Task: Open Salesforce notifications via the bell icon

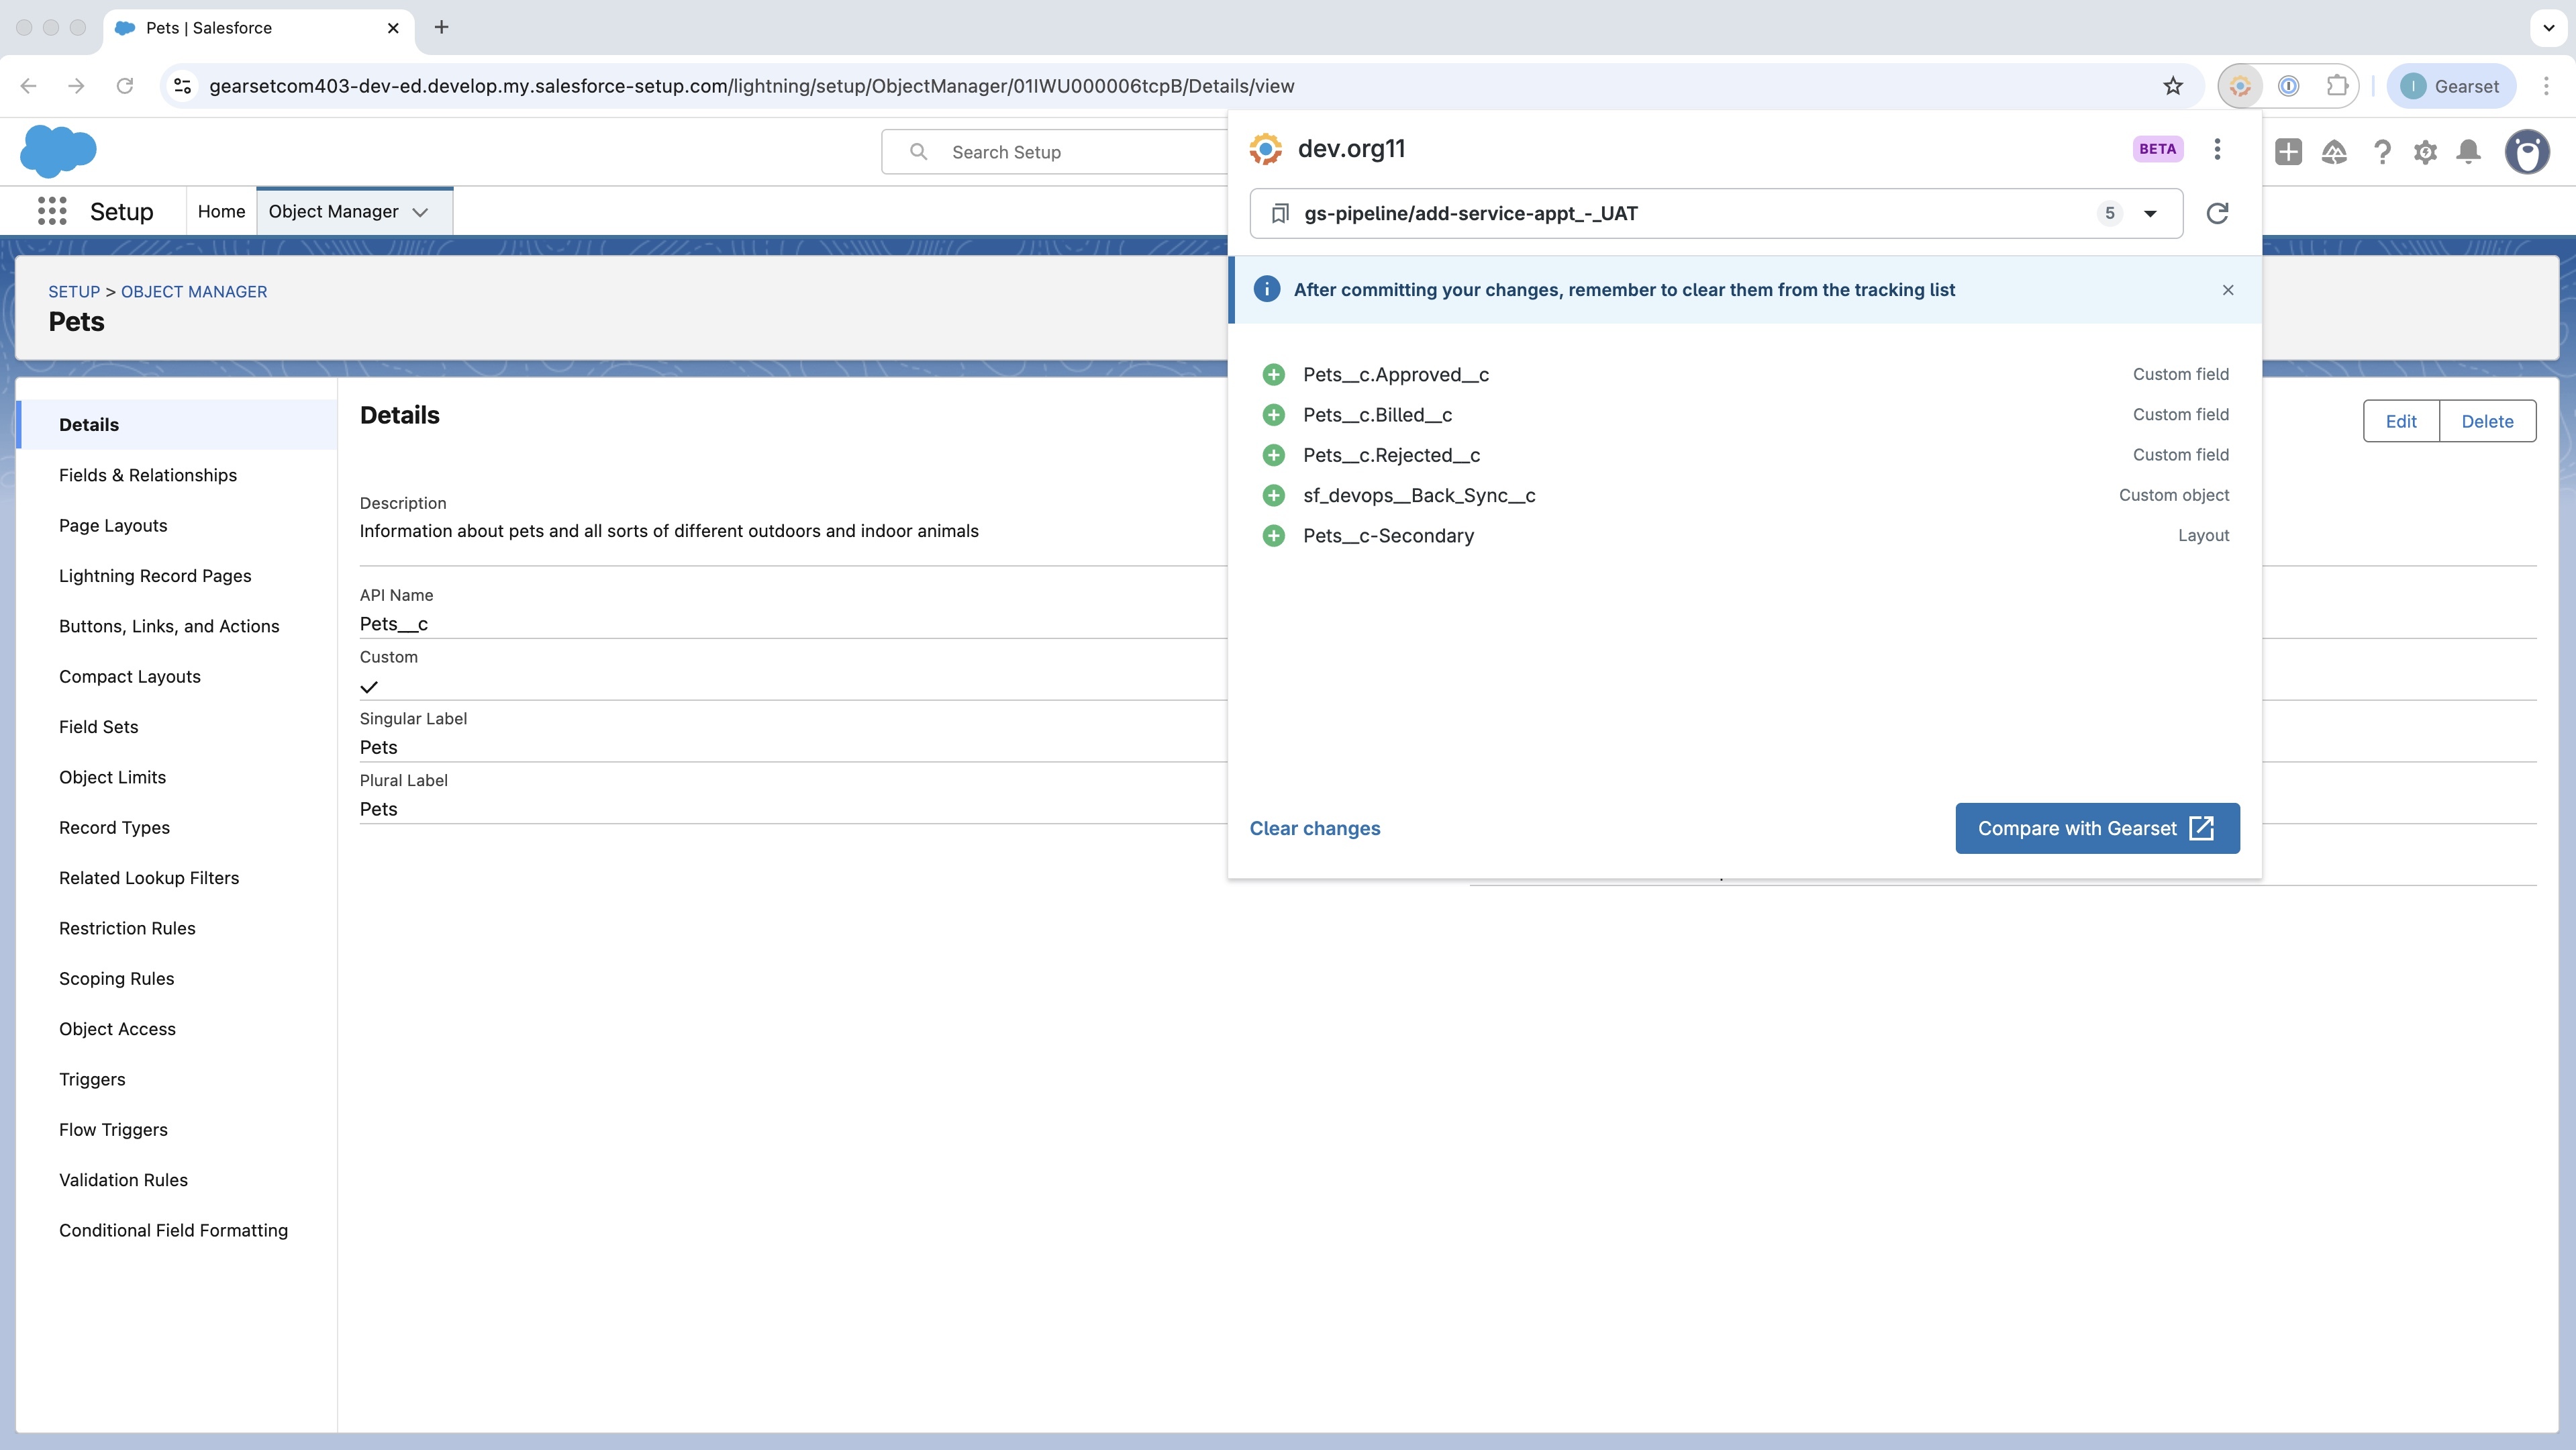Action: point(2469,152)
